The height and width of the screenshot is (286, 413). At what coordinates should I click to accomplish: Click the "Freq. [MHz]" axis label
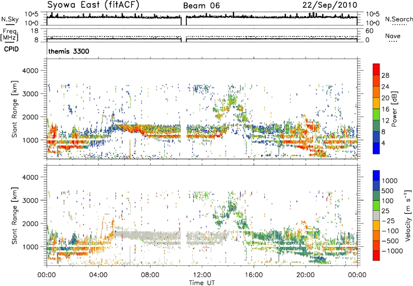tap(9, 35)
